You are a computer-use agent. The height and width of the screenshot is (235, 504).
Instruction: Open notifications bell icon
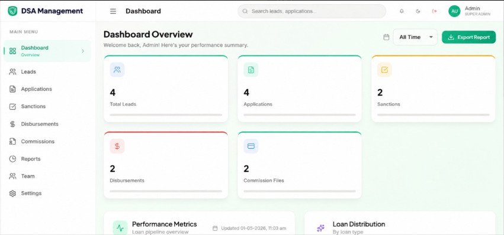pos(402,11)
